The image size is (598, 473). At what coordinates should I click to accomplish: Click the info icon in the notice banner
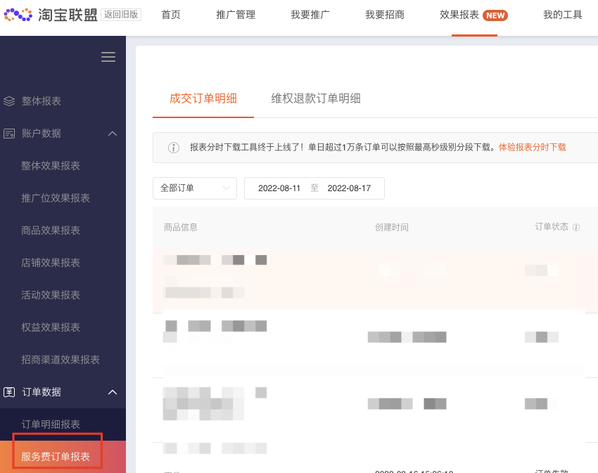point(174,148)
